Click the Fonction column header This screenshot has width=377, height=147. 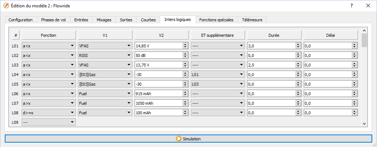(49, 35)
